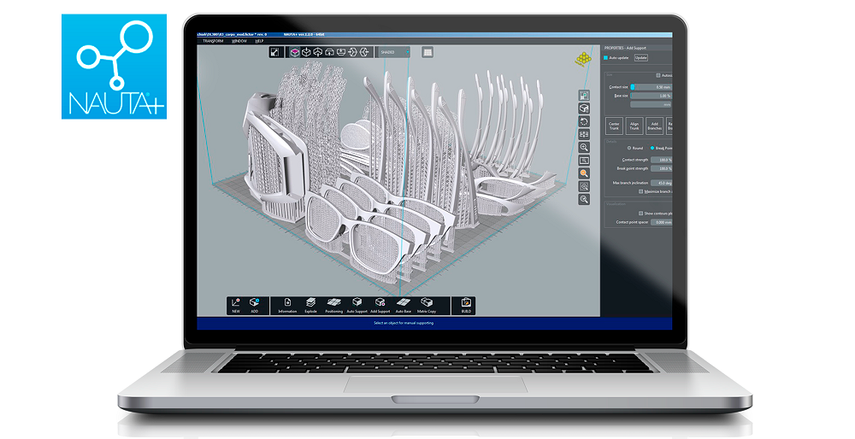The image size is (855, 439).
Task: Select the magenta-topped cube view icon
Action: [x=295, y=52]
